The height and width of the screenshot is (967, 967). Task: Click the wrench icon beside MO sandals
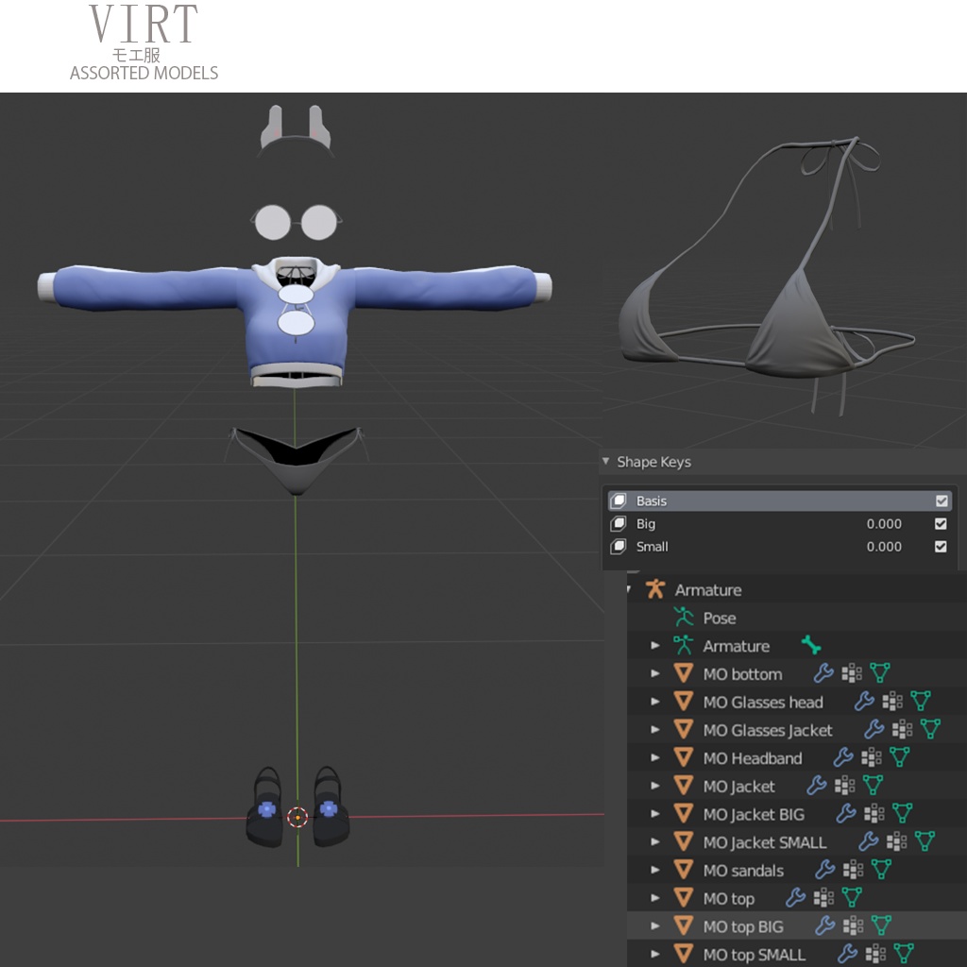pos(824,870)
